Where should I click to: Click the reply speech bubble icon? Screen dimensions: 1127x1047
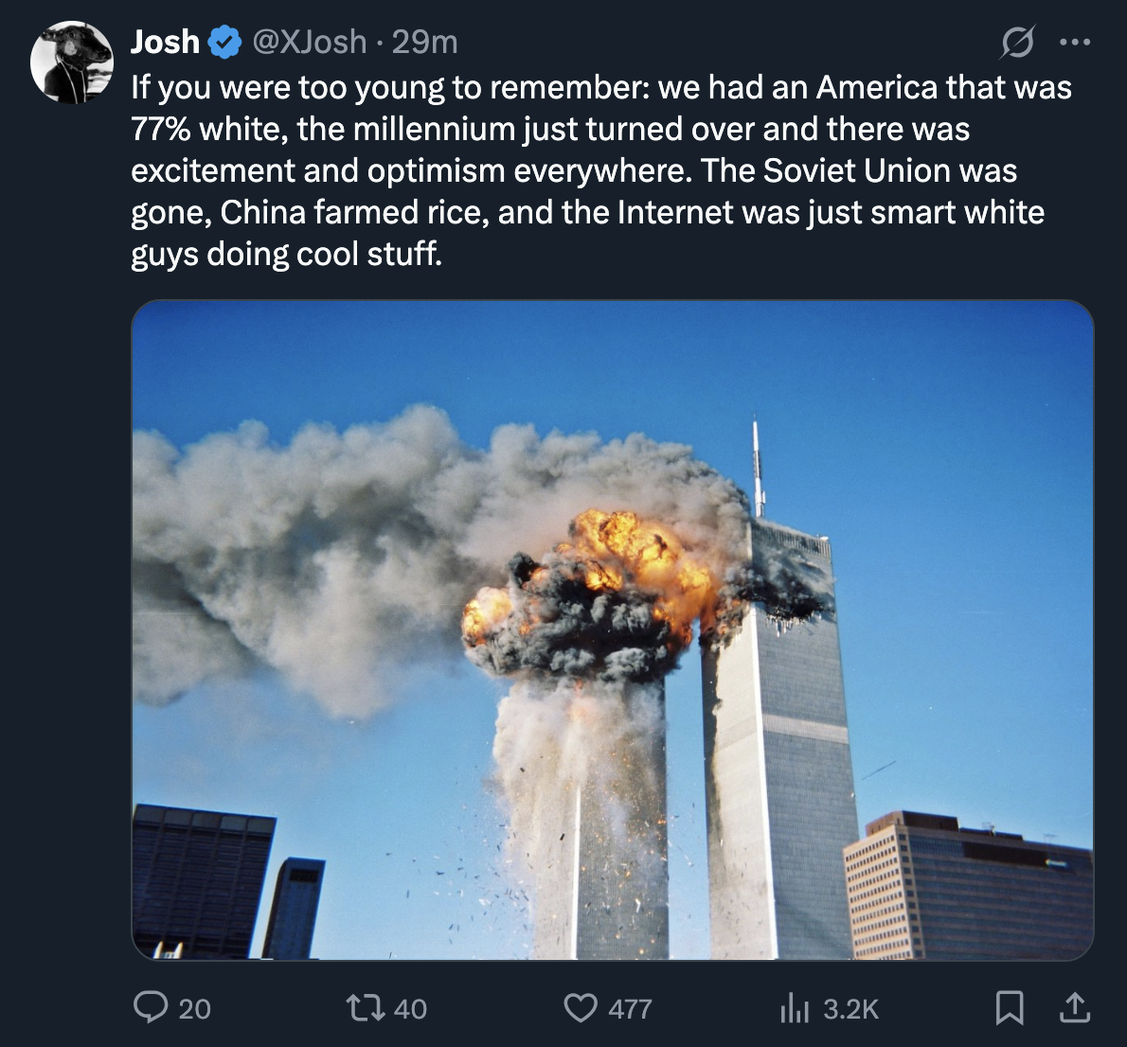[151, 1006]
